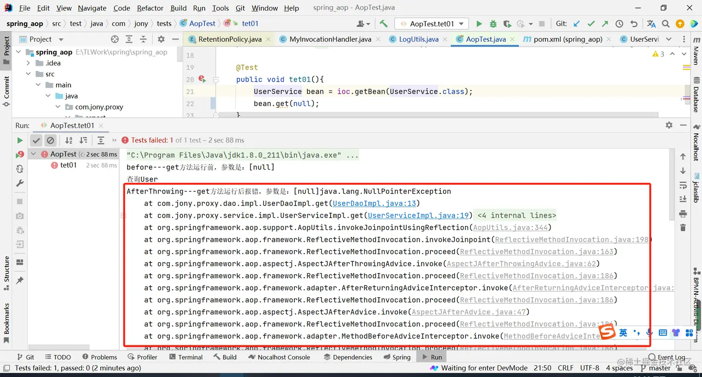Image resolution: width=702 pixels, height=377 pixels.
Task: Expand all in Project panel
Action: (x=129, y=39)
